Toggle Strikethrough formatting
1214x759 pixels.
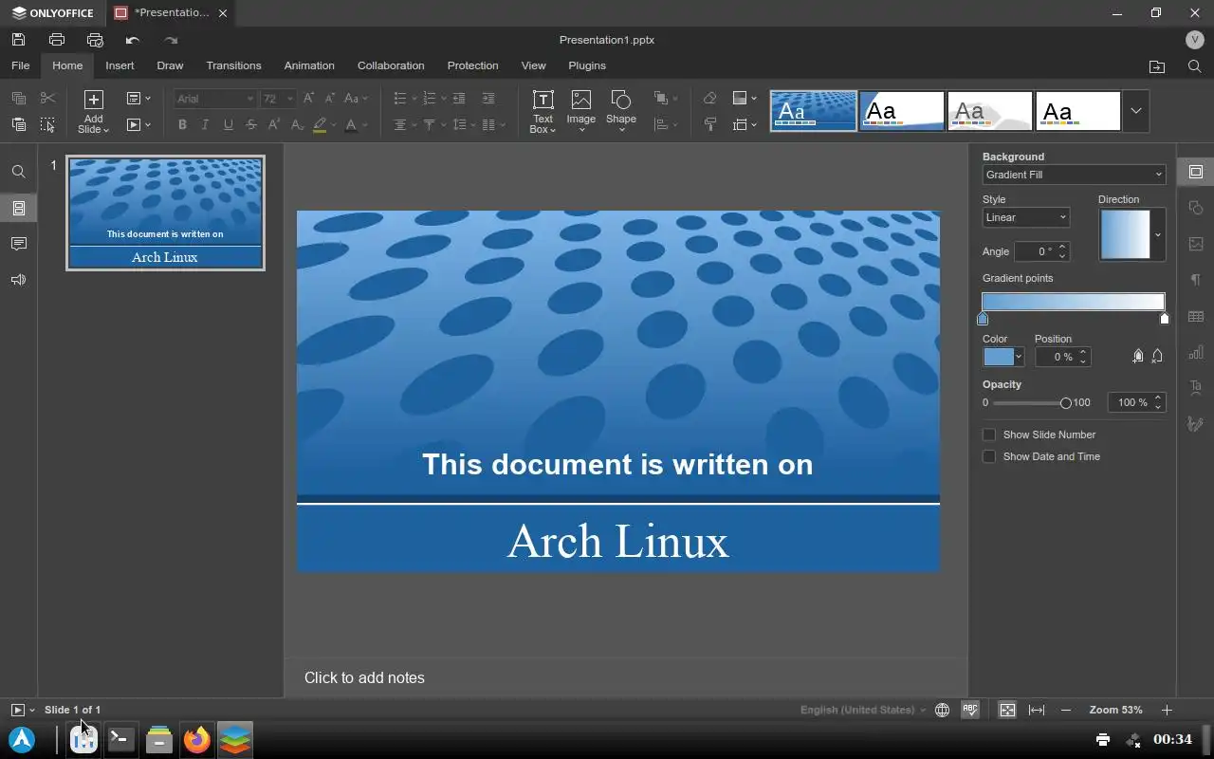251,124
